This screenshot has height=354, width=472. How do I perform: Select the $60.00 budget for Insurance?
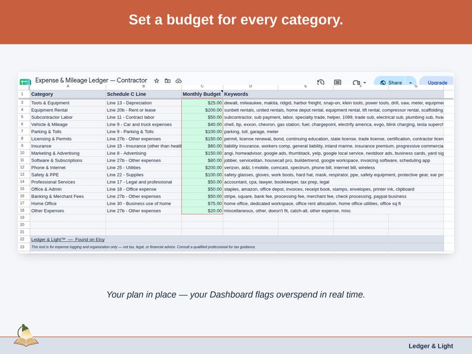coord(202,146)
